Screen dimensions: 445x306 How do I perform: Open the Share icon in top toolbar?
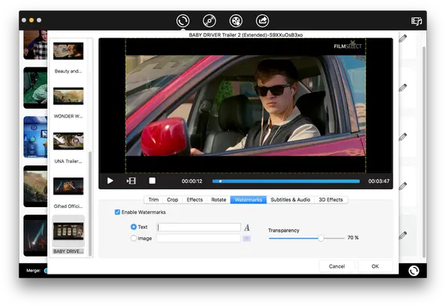(263, 21)
